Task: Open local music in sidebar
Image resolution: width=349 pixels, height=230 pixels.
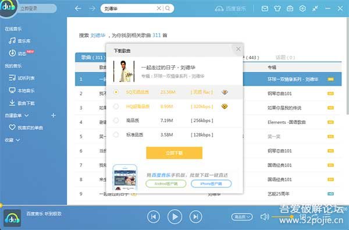Action: point(22,90)
